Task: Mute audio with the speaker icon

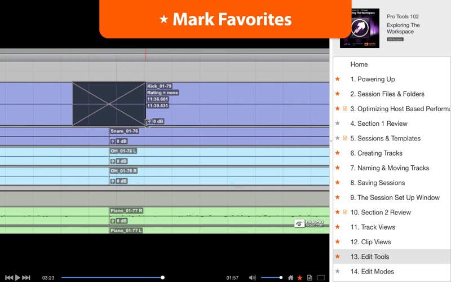Action: point(252,277)
